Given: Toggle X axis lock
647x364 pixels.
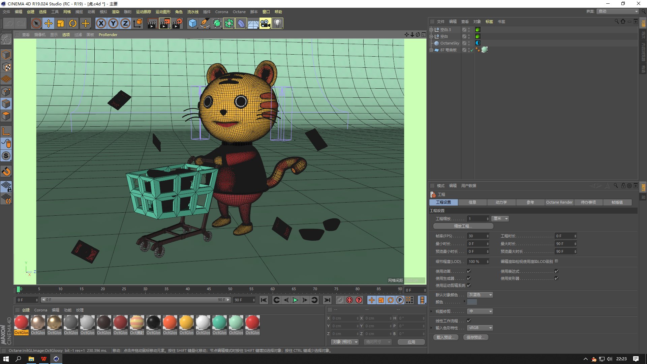Looking at the screenshot, I should pos(101,23).
